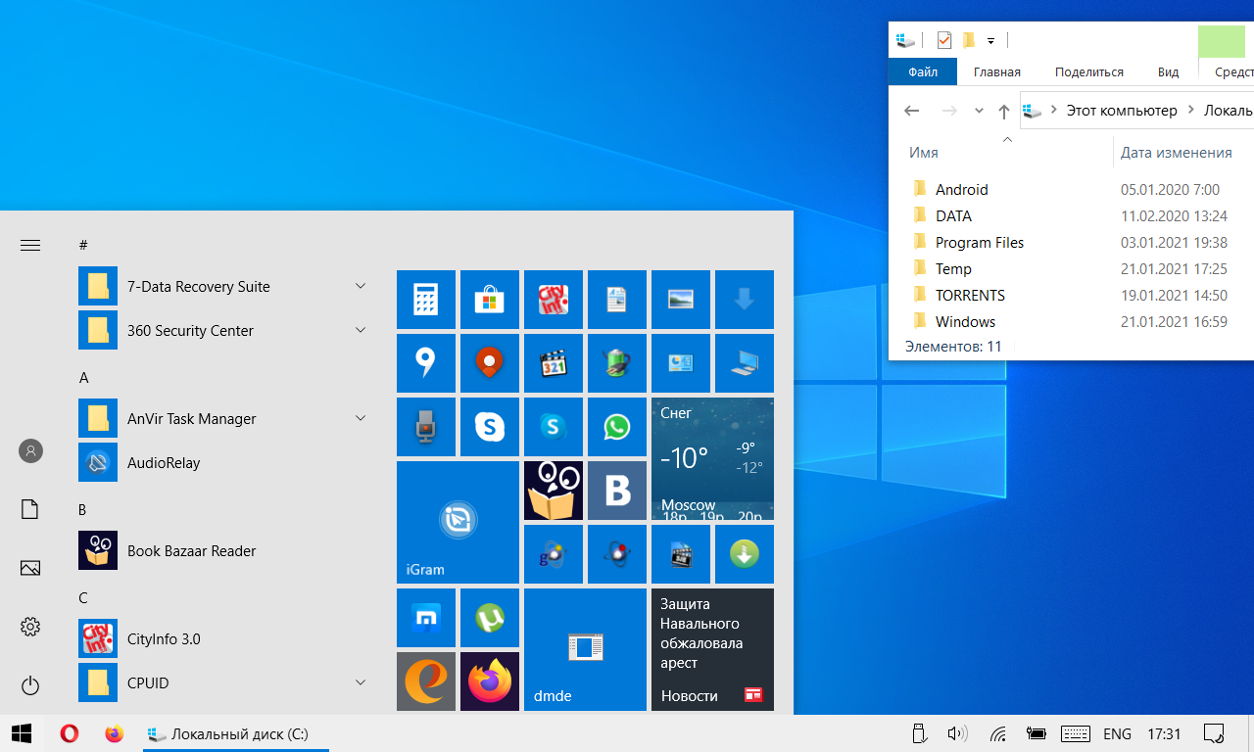The image size is (1254, 752).
Task: Open the document with picture tile
Action: (616, 300)
